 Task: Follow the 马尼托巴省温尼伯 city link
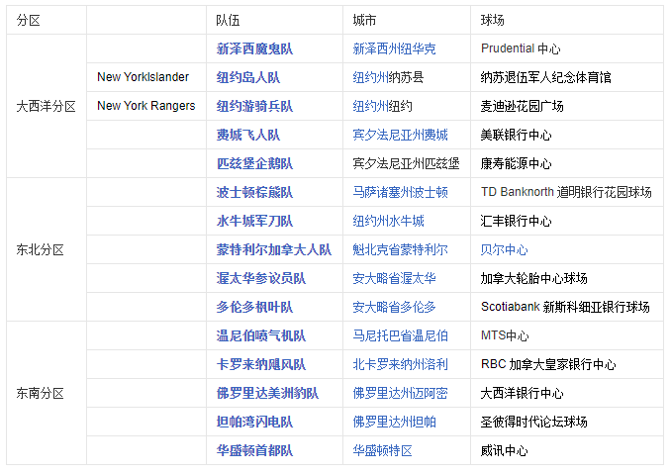(x=400, y=335)
